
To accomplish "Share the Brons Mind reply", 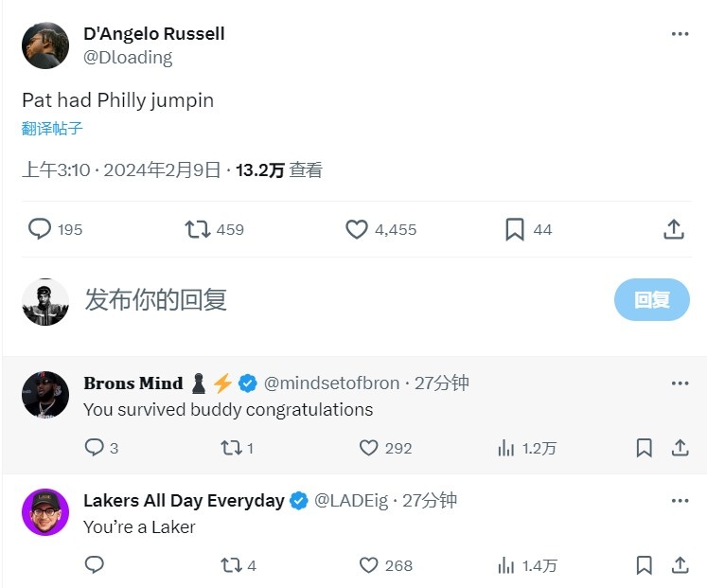I will (x=680, y=448).
